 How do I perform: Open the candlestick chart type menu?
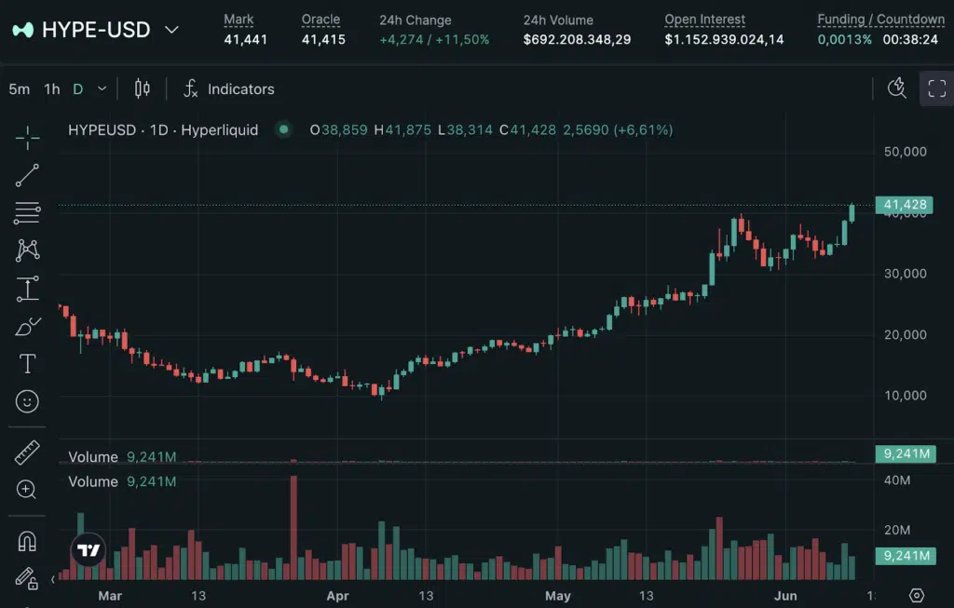coord(143,89)
